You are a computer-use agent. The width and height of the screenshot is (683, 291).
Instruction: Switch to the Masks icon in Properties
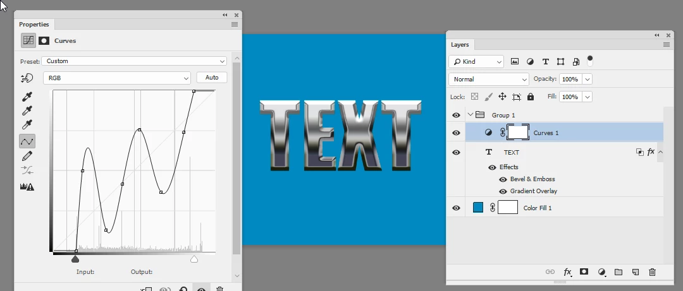44,40
